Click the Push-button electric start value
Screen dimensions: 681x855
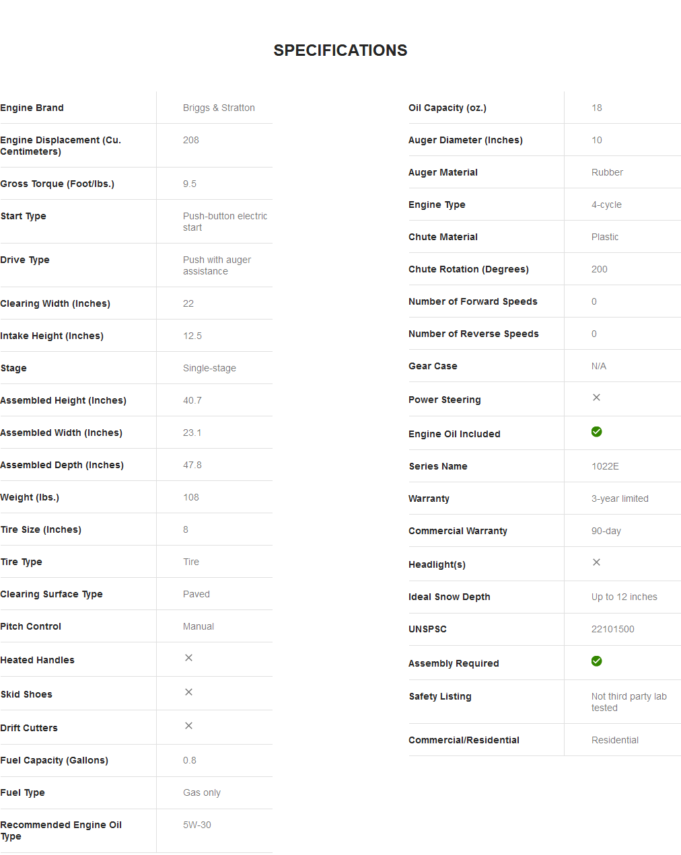point(225,222)
